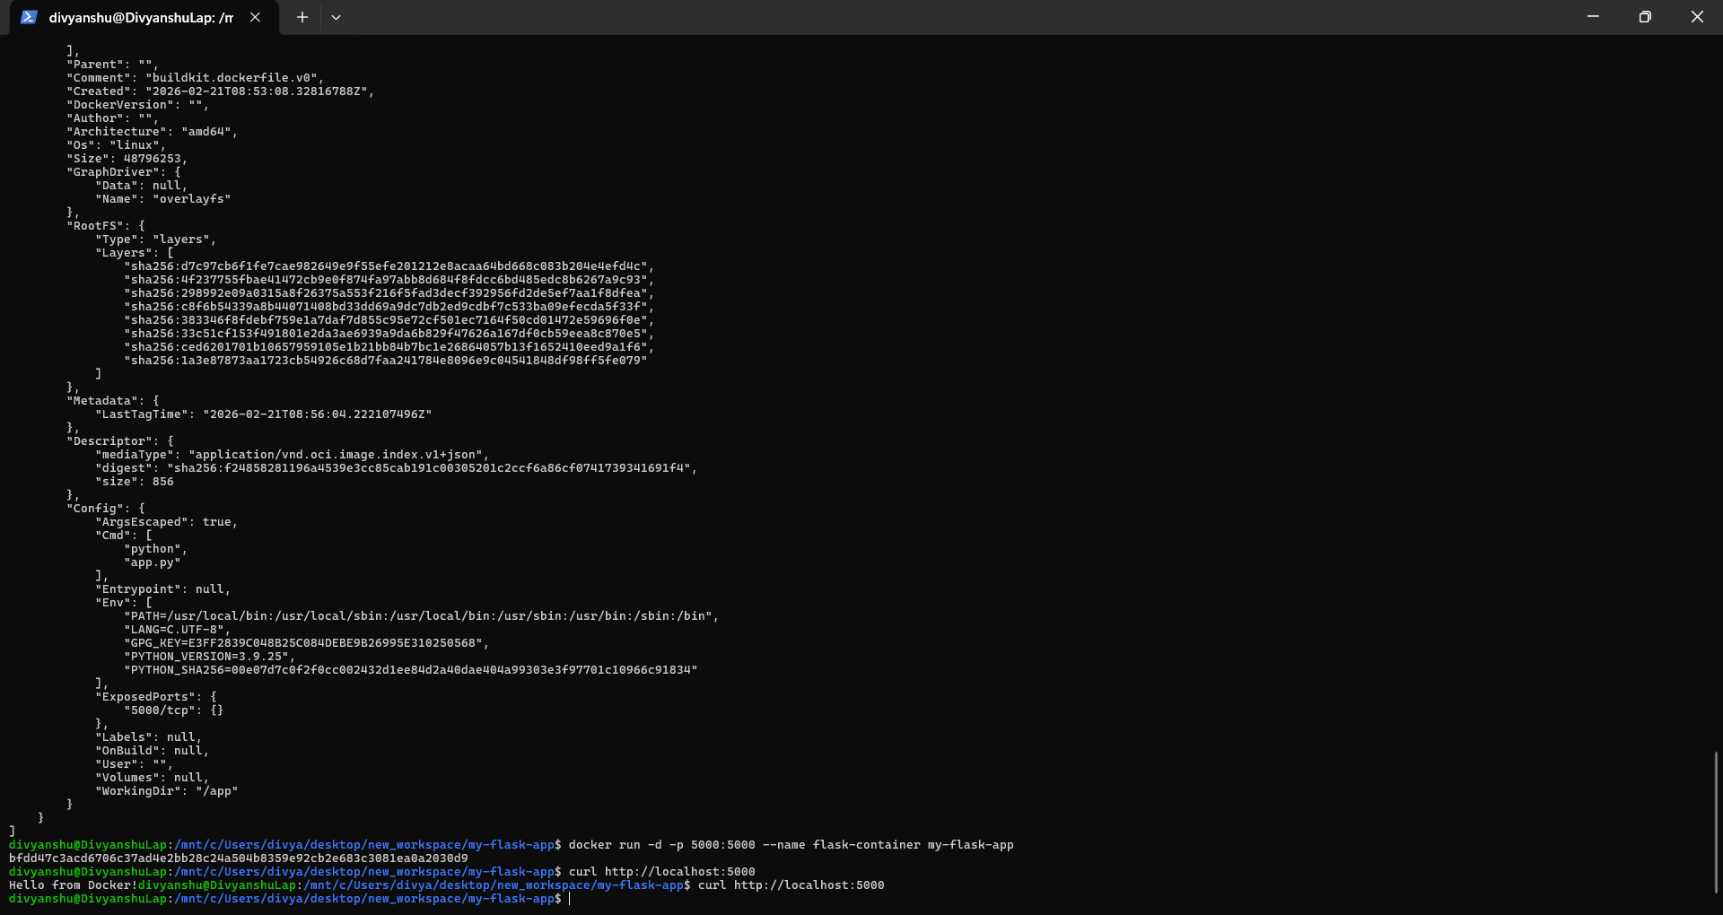Click the vertical scrollbar thumb

pos(1716,821)
